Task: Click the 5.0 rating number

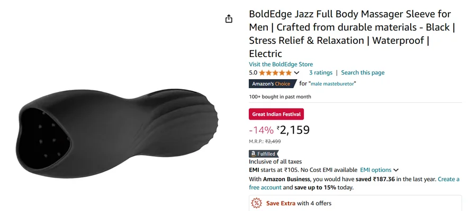Action: (x=253, y=73)
